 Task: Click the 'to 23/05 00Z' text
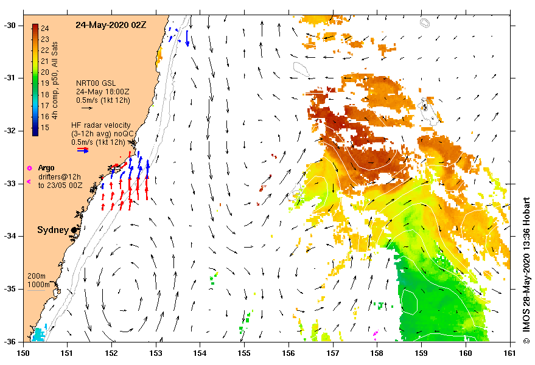tap(60, 186)
